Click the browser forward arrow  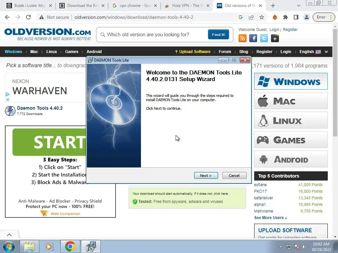click(18, 17)
